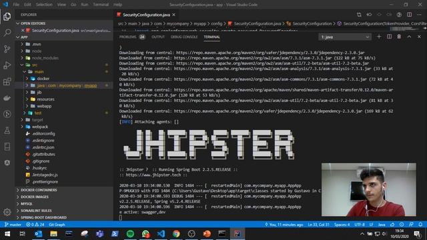The image size is (427, 240).
Task: Close the SecurityConfiguration.java tab
Action: [x=173, y=15]
